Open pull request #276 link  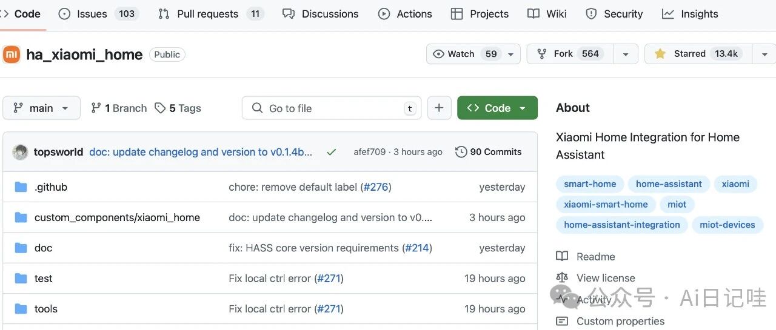tap(376, 187)
